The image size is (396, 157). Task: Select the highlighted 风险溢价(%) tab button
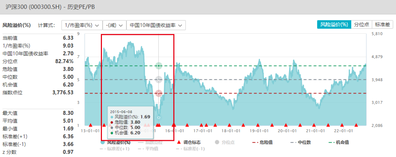click(334, 25)
